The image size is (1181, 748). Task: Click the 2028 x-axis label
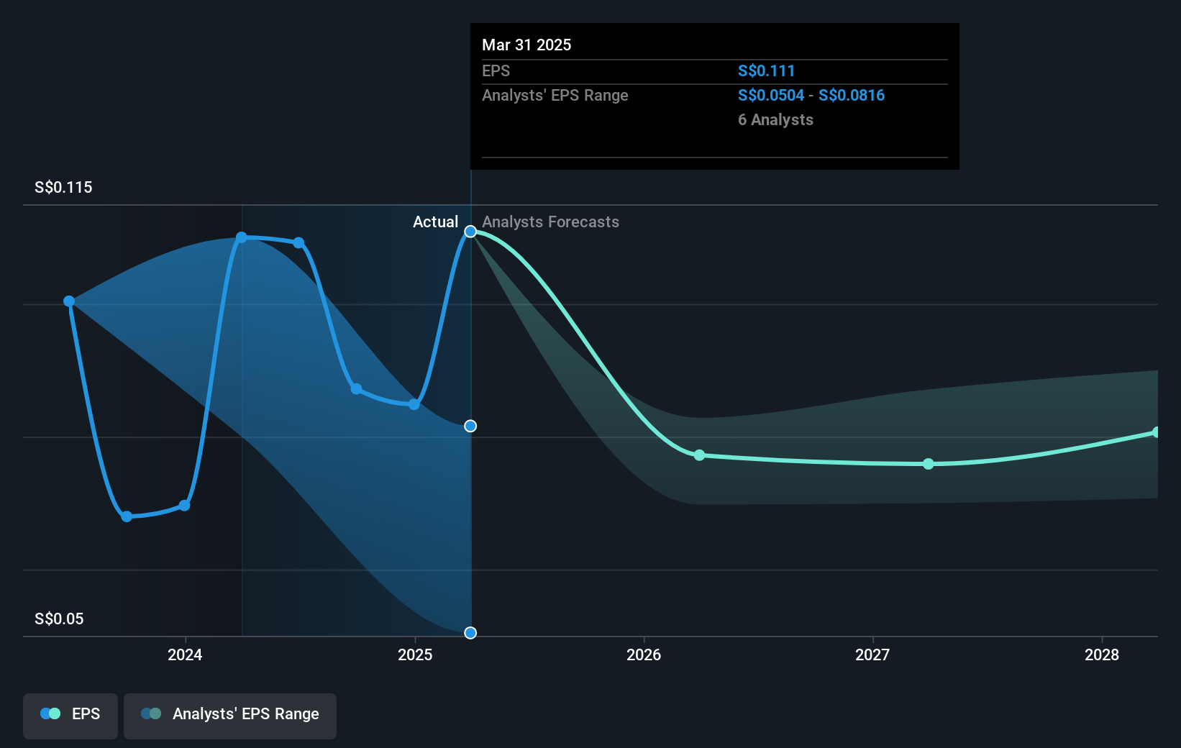click(x=1102, y=654)
